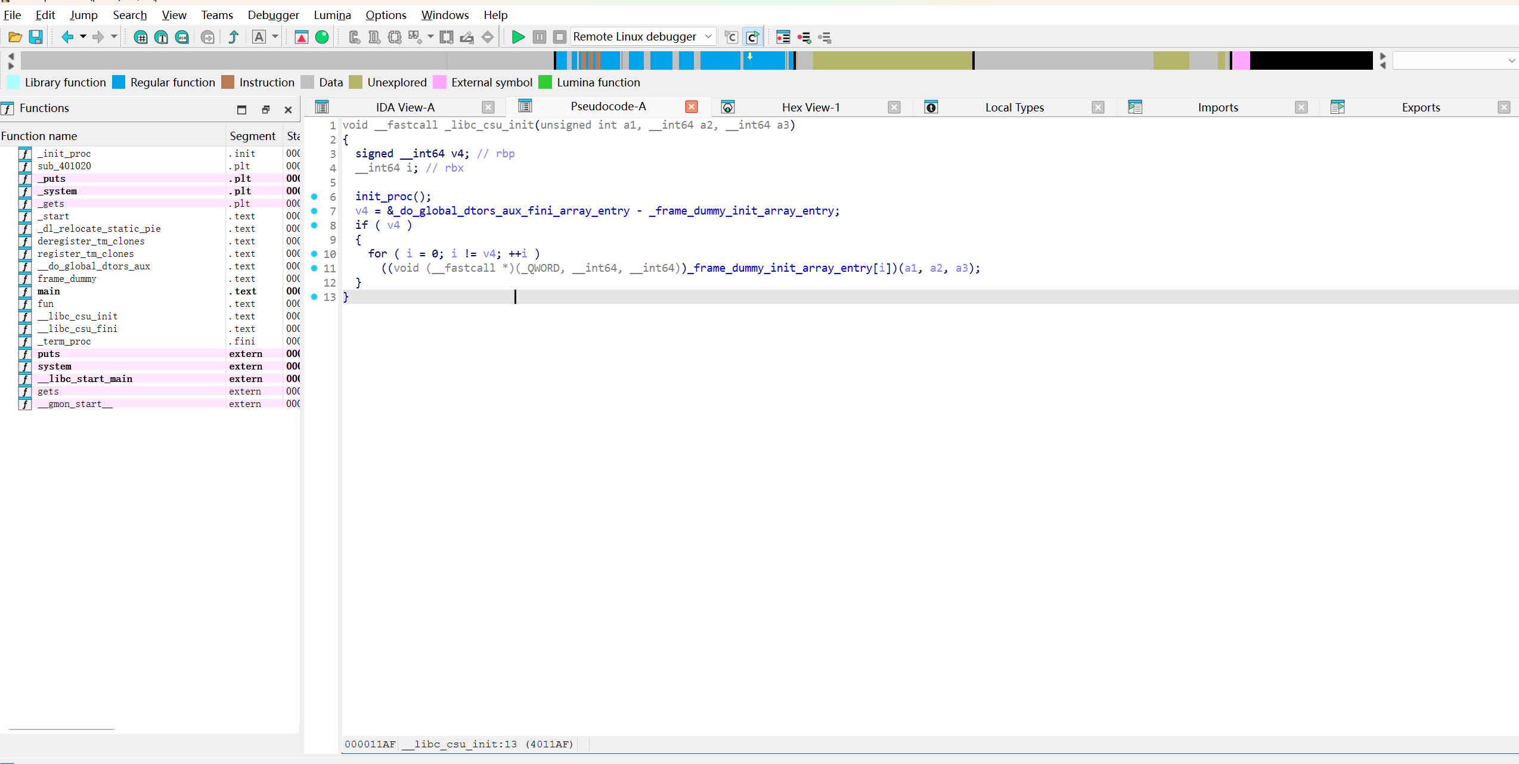Click the breakpoint list icon
Viewport: 1519px width, 764px height.
pos(783,38)
